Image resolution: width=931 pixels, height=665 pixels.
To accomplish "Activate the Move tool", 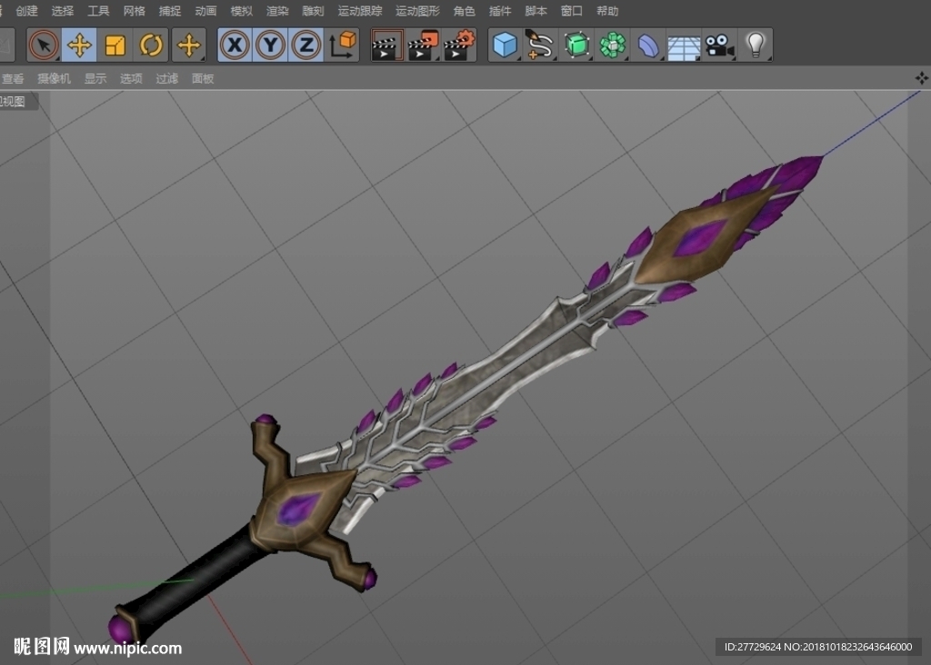I will coord(79,45).
